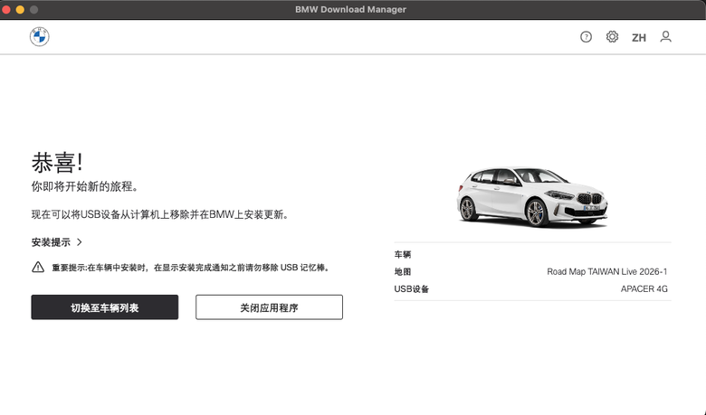Click the USB设备 label

[411, 289]
